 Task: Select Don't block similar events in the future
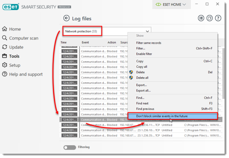click(173, 116)
